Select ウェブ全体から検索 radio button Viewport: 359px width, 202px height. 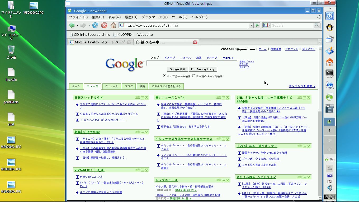(164, 76)
